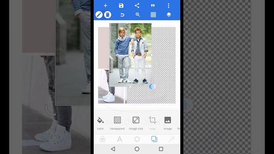Viewport: 274px width, 154px height.
Task: Pick the image background option
Action: [x=167, y=123]
